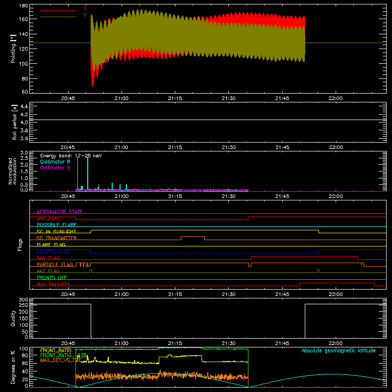Click the Y legend label
Viewport: 392px width, 392px height.
pyautogui.click(x=85, y=15)
